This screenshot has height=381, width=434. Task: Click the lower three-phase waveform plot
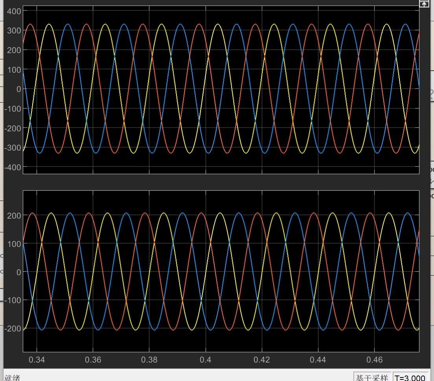pyautogui.click(x=221, y=271)
